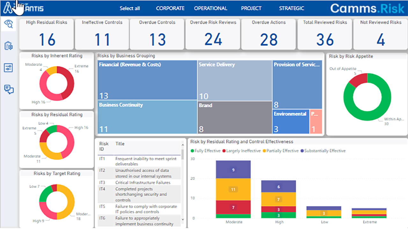The width and height of the screenshot is (408, 229).
Task: Open the Overdue Actions card
Action: (269, 34)
